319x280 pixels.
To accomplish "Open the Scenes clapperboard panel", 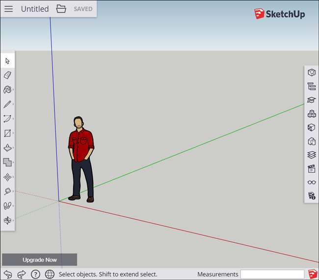I will [312, 169].
